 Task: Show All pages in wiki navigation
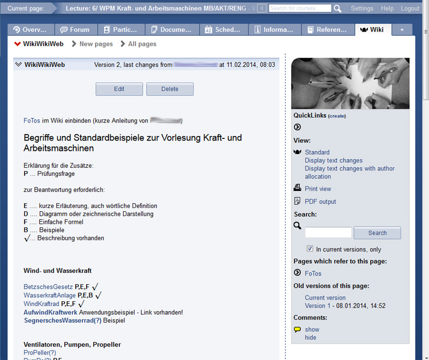pyautogui.click(x=142, y=44)
